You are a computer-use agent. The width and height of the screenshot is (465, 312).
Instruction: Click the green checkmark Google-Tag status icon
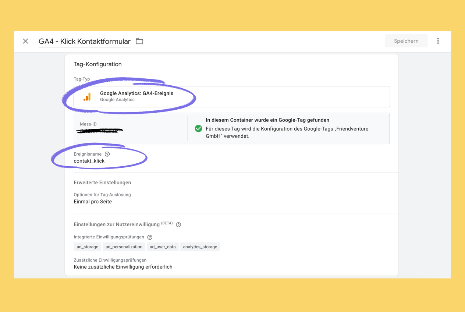pos(198,128)
